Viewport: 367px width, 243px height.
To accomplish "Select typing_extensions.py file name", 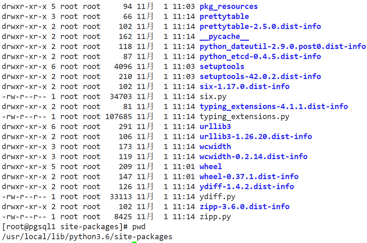I will coord(244,117).
